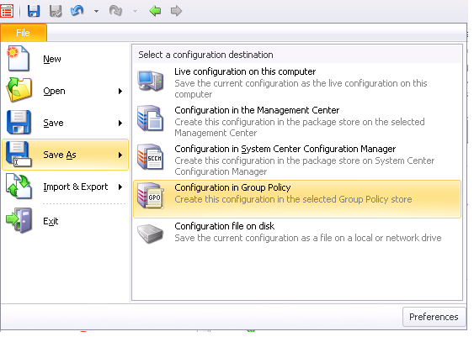This screenshot has height=342, width=474.
Task: Click the Import & Export icon
Action: (19, 187)
